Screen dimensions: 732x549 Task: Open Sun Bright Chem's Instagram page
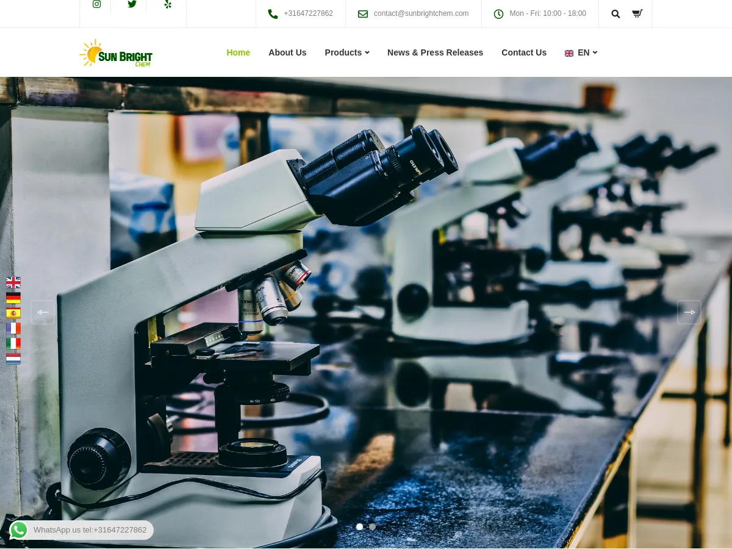tap(96, 4)
